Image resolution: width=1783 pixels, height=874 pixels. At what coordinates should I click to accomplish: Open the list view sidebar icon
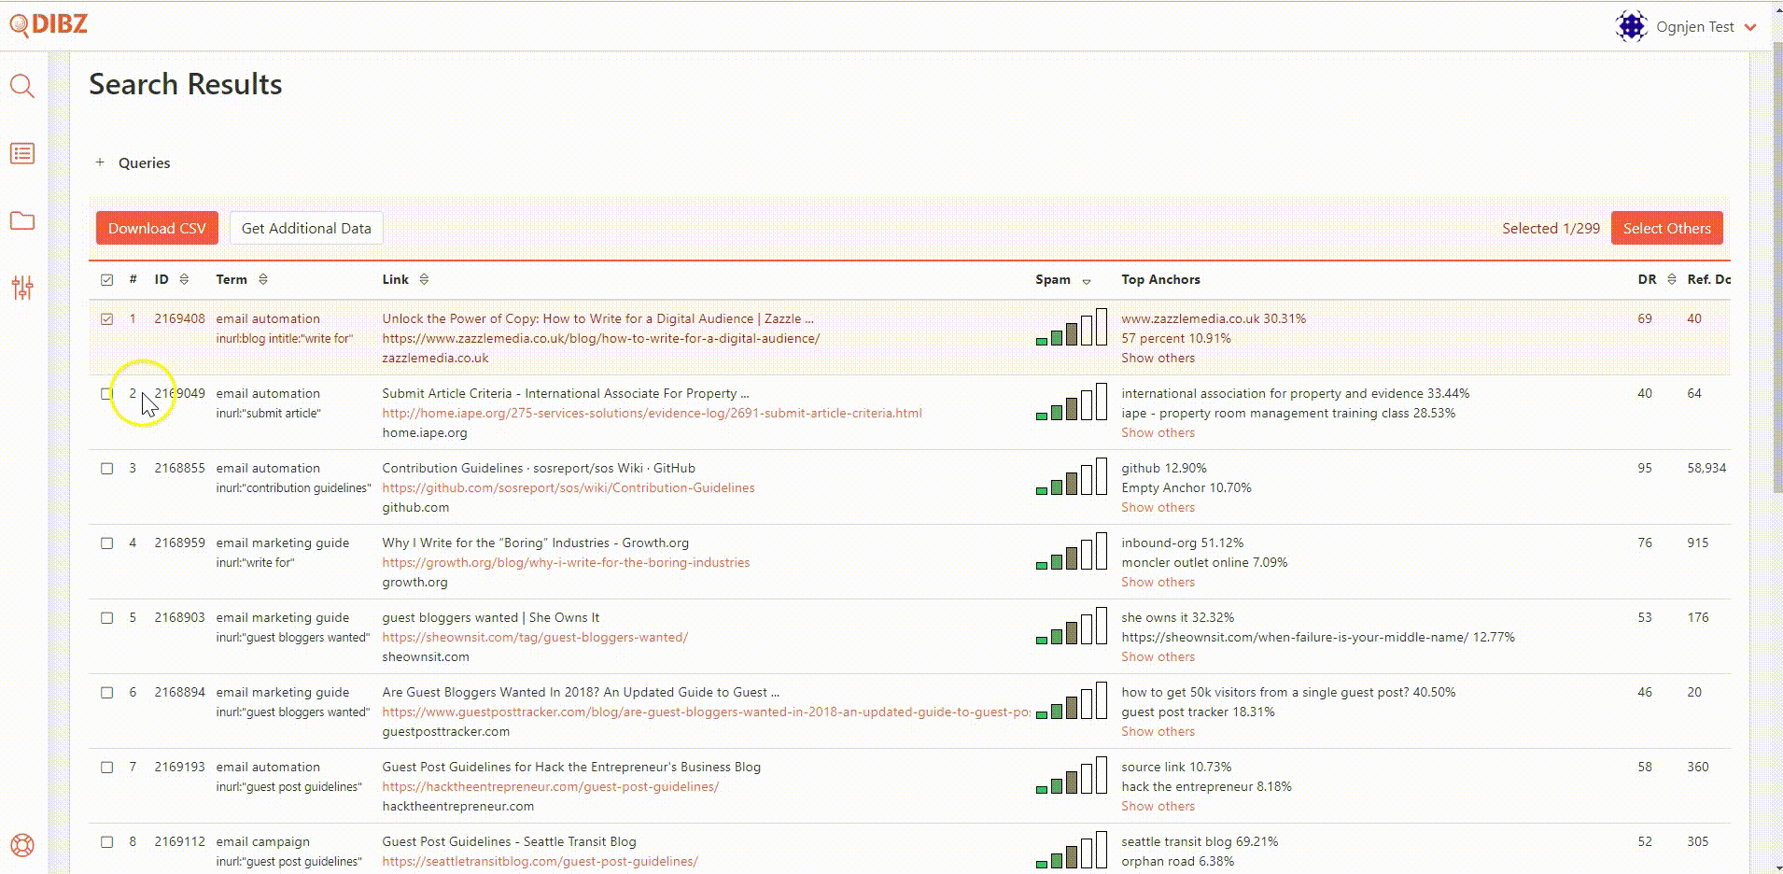click(x=22, y=154)
